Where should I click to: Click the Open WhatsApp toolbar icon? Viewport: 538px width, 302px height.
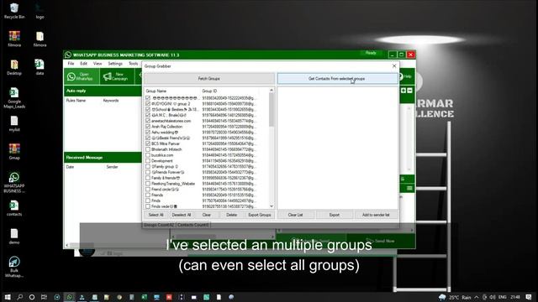(x=71, y=76)
